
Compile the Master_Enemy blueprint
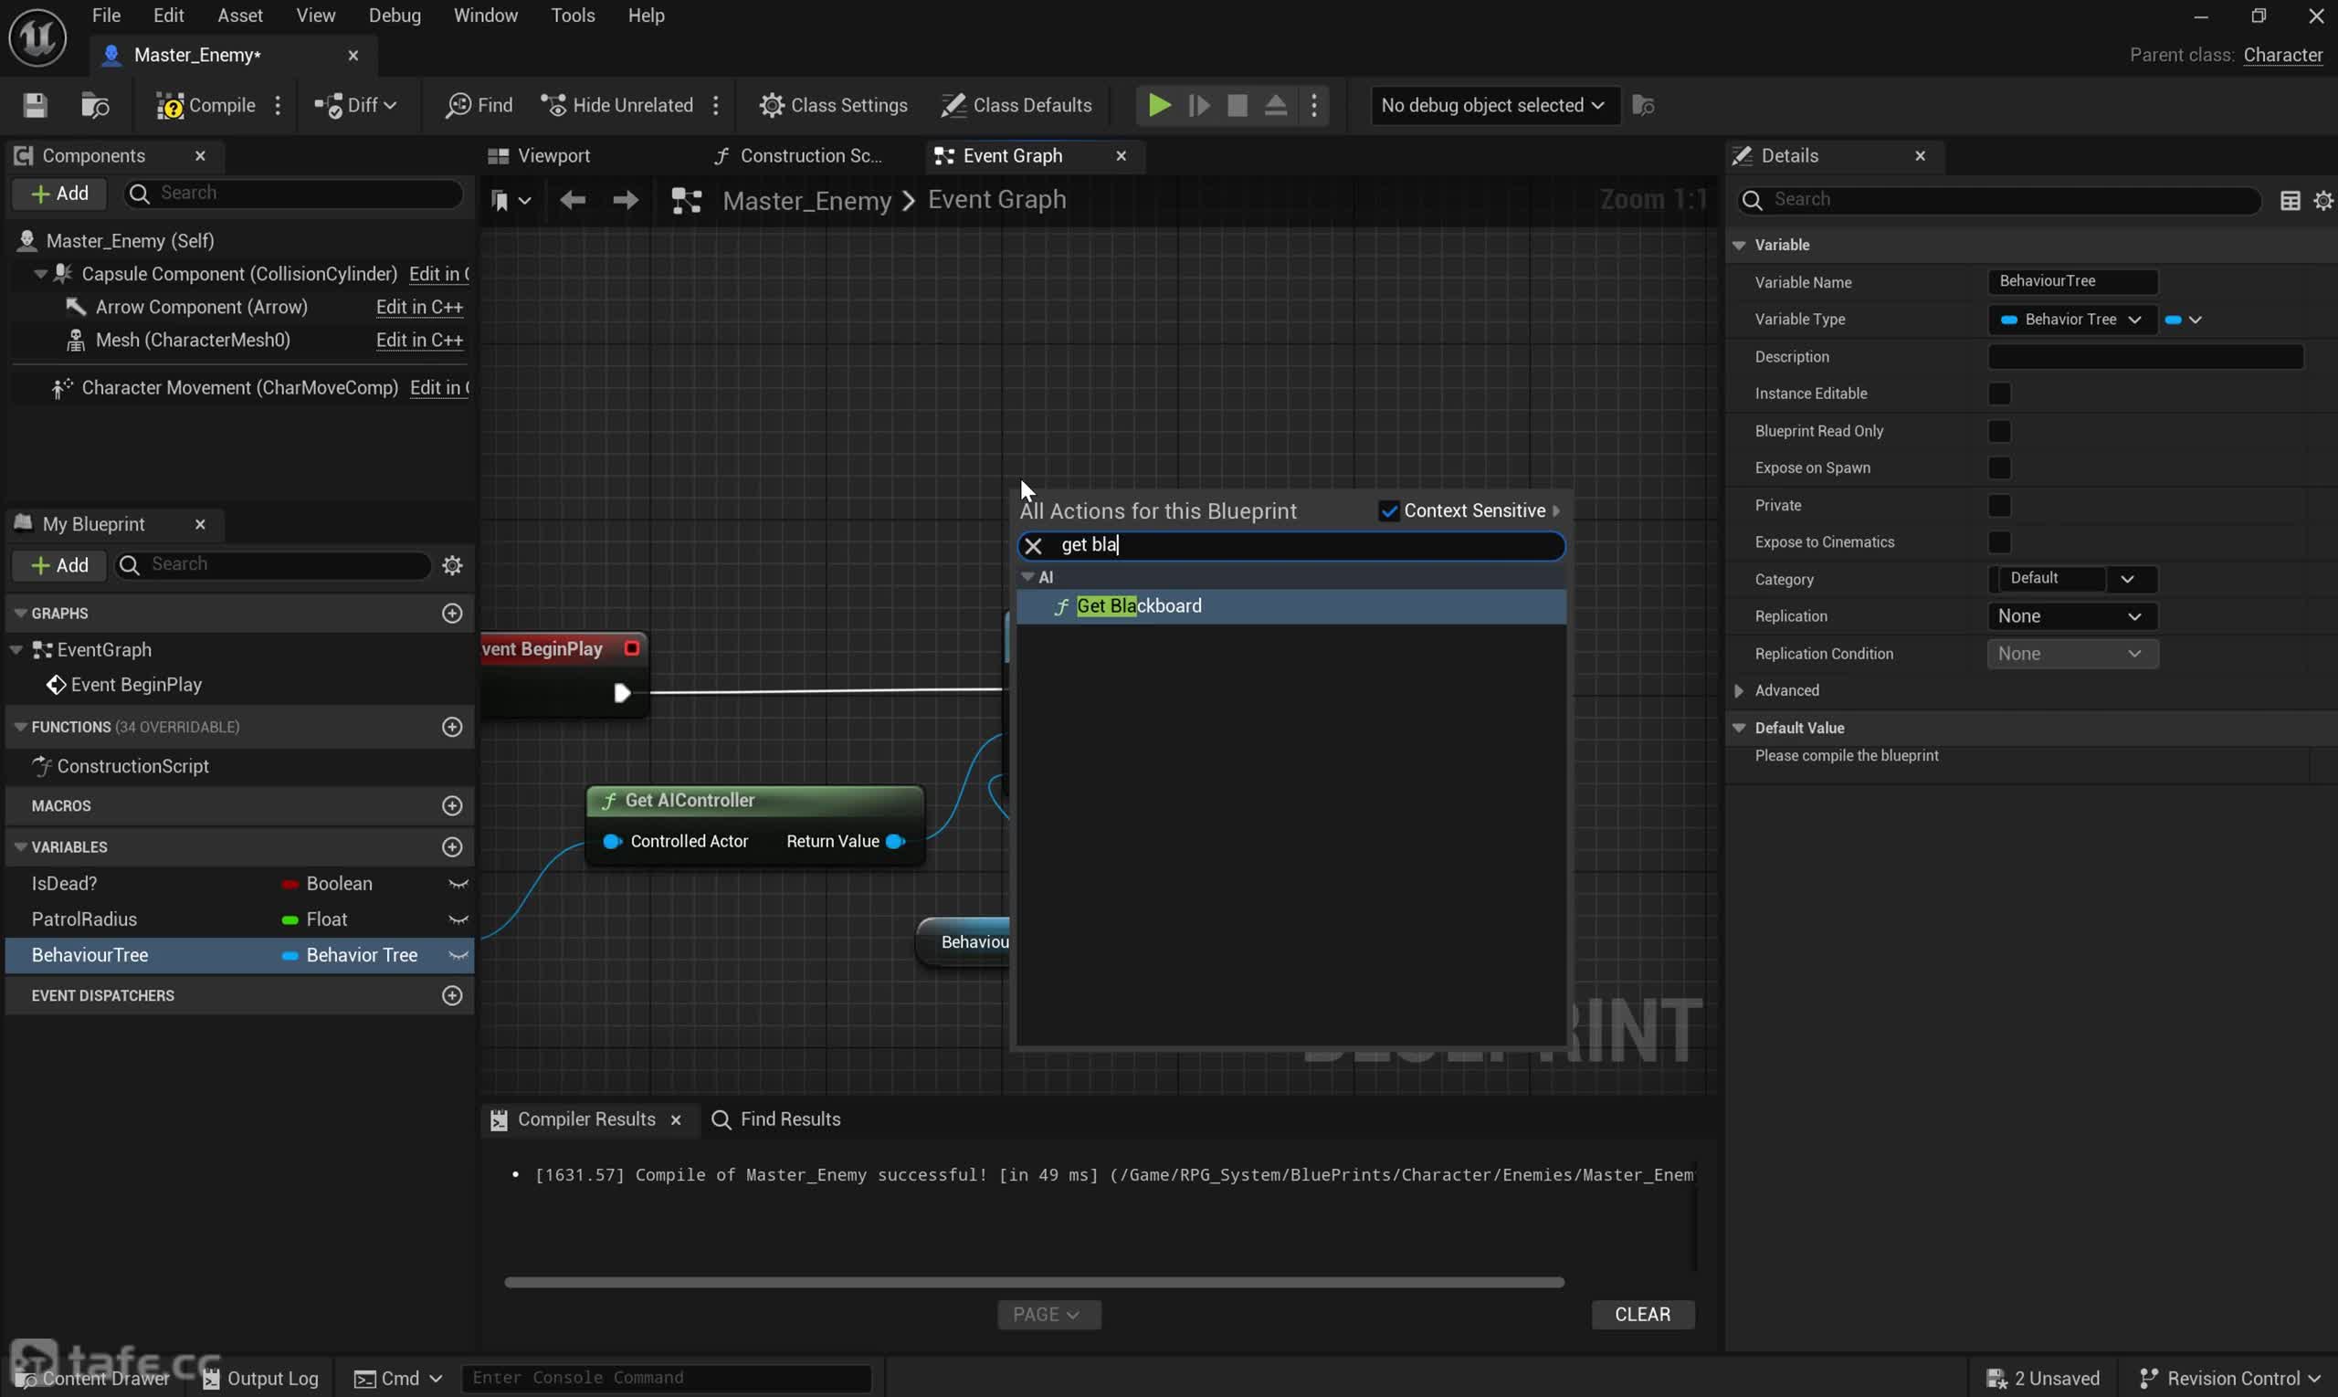206,105
